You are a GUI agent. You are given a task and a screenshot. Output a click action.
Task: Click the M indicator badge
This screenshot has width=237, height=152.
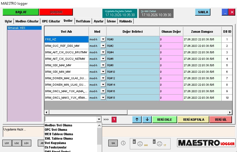click(x=134, y=142)
